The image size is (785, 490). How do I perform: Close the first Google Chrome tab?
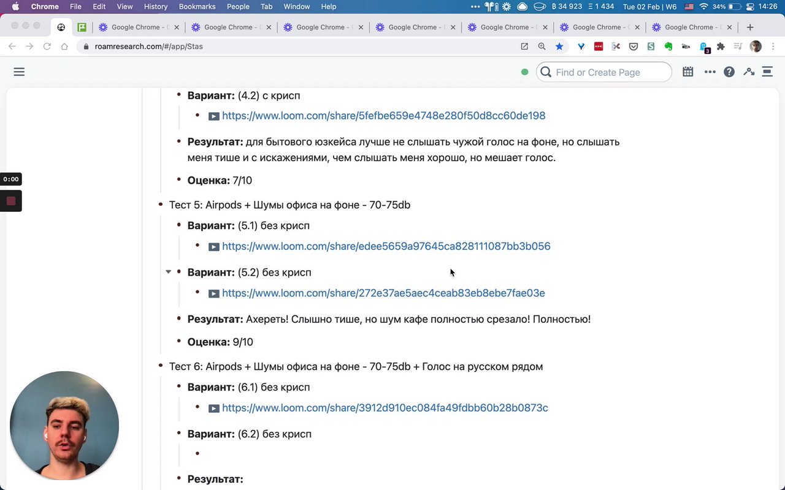click(x=177, y=27)
